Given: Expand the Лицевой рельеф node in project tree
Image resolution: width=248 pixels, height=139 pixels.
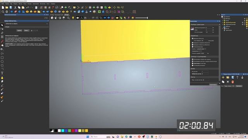Looking at the screenshot, I should coord(222,22).
